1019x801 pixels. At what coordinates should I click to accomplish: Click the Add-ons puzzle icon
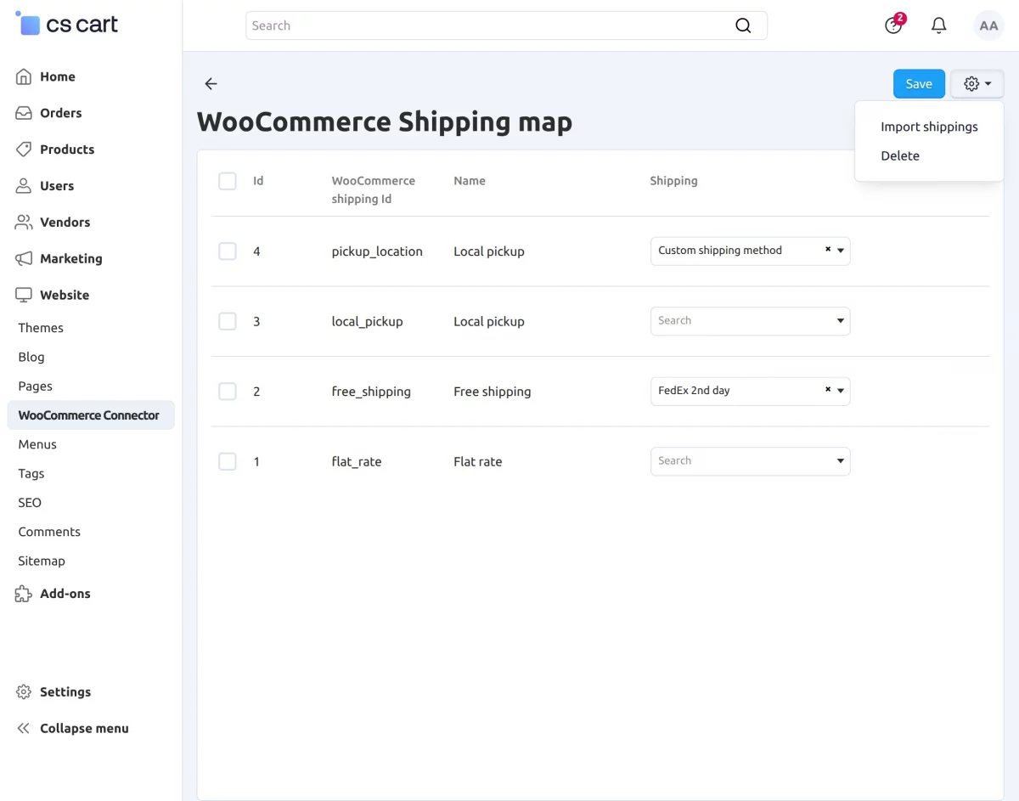click(24, 594)
